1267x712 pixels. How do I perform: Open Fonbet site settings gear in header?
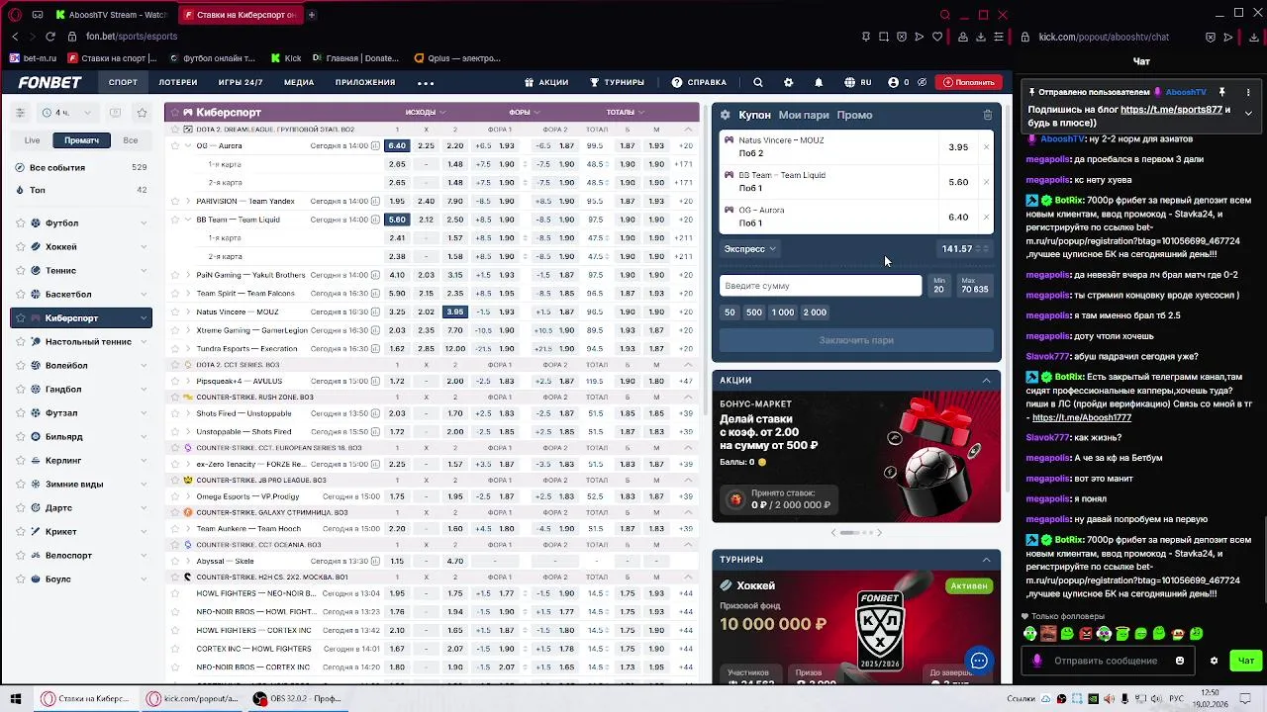(788, 82)
